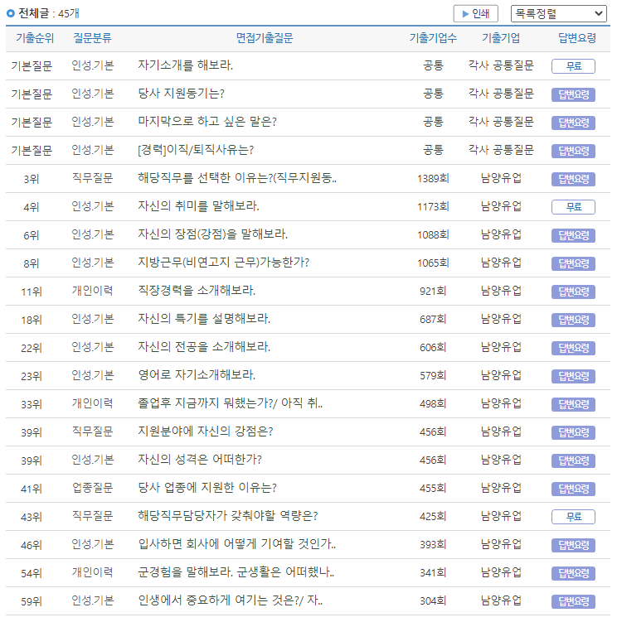Click 남양유업 in the 영어로 자기소개해보라 row
The image size is (617, 622).
tap(501, 375)
